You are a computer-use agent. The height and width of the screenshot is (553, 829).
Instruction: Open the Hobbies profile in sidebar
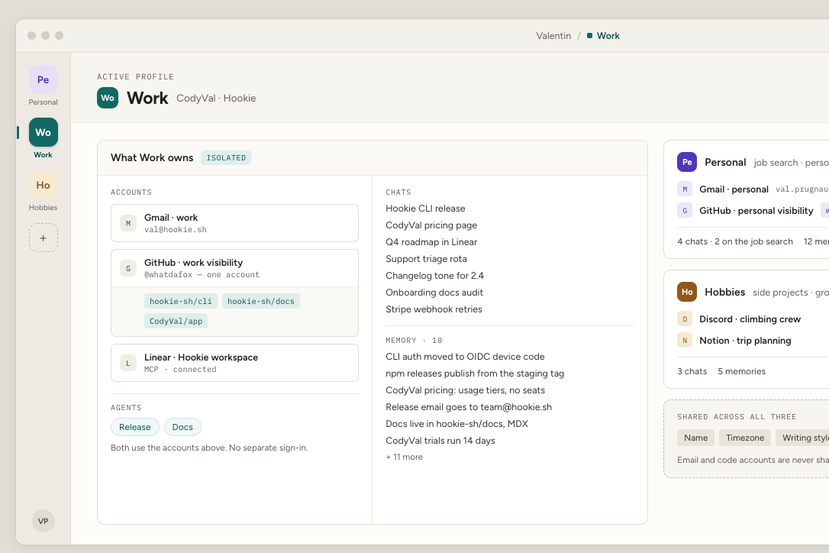pos(44,185)
